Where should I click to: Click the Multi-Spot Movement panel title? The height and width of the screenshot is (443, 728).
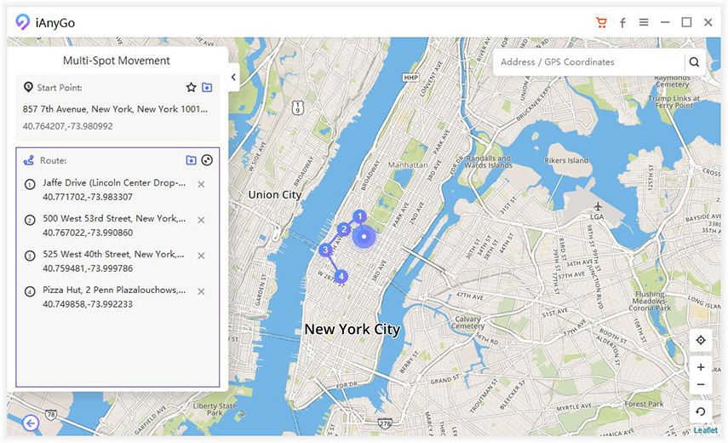(117, 60)
